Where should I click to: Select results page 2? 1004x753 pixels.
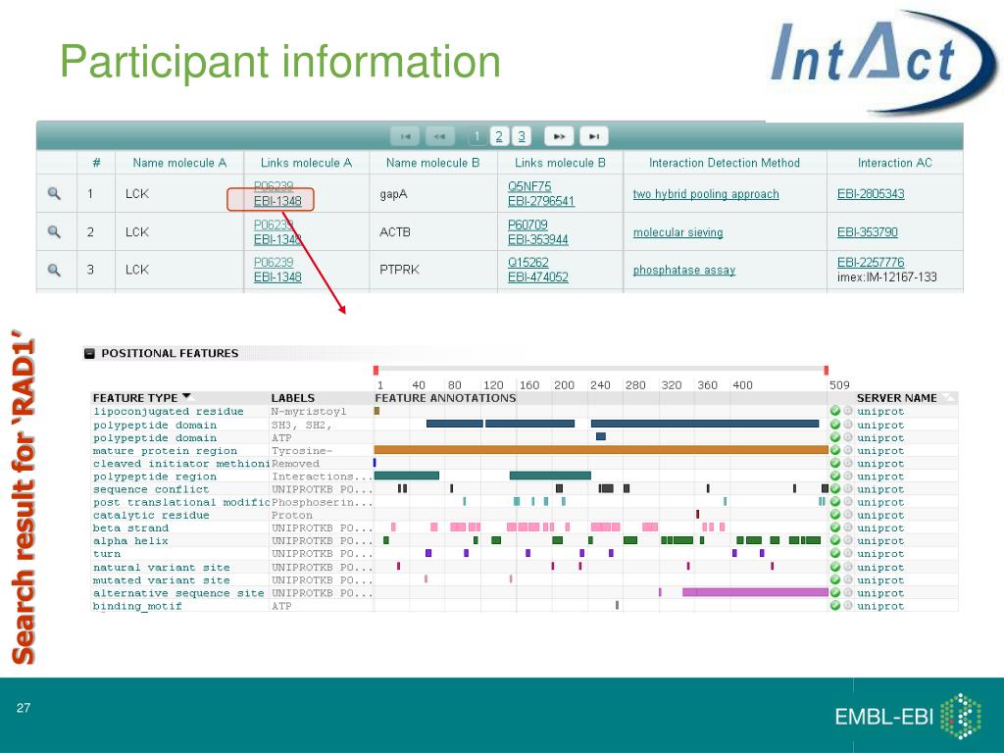[x=499, y=136]
